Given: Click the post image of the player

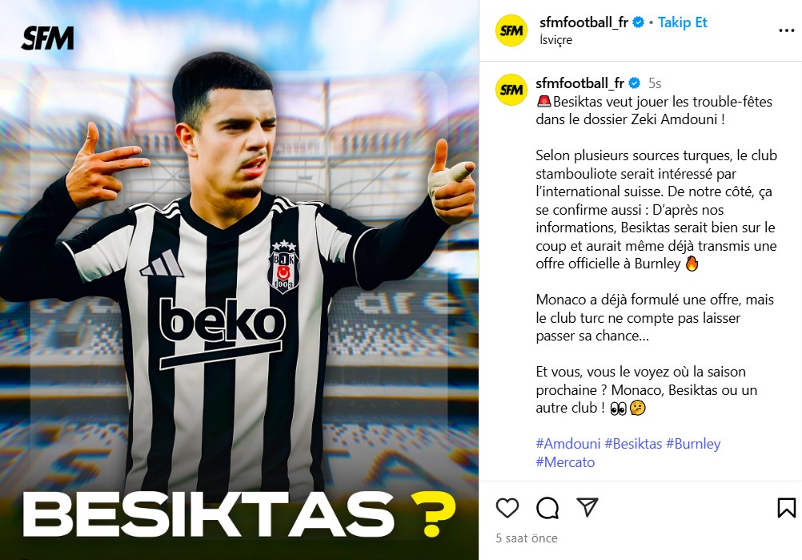Looking at the screenshot, I should (239, 280).
